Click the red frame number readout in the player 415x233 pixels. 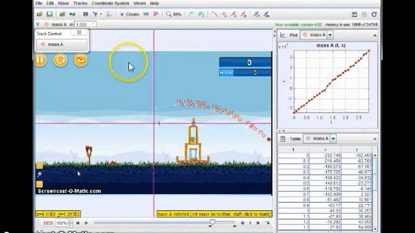coord(48,223)
